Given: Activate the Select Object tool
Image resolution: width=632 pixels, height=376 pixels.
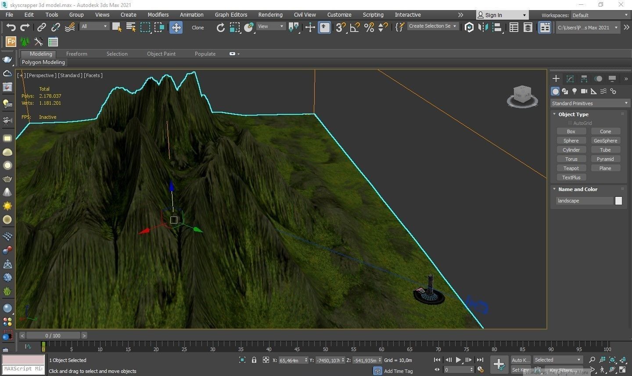Looking at the screenshot, I should coord(117,27).
